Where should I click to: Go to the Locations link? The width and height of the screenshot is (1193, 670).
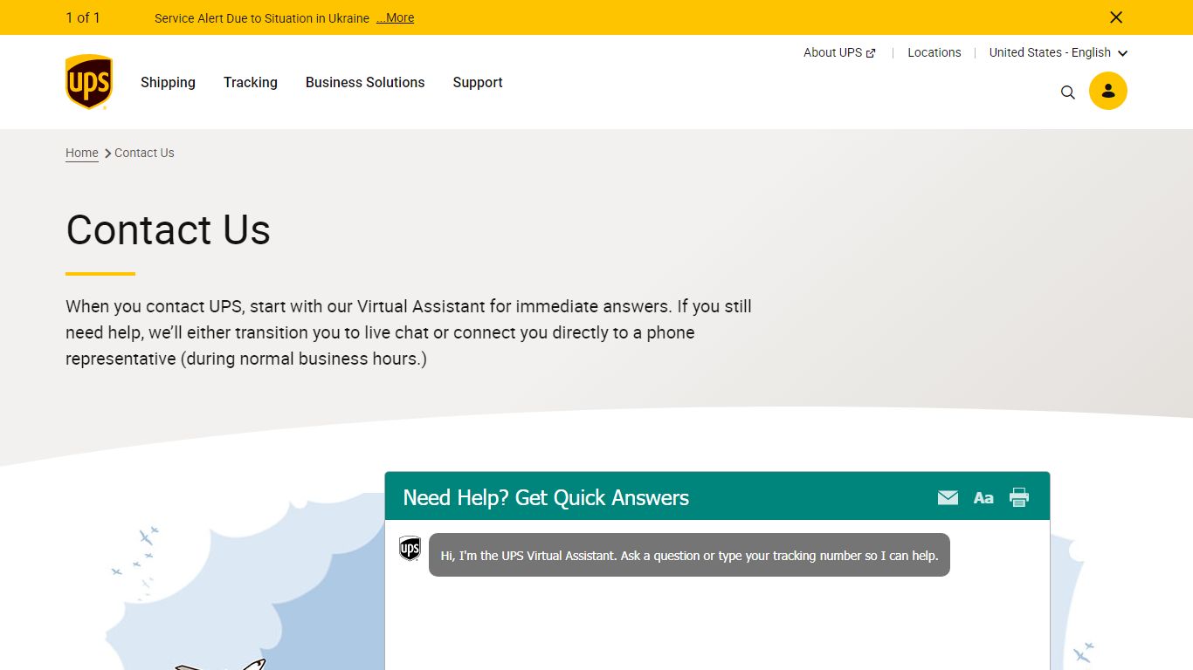pos(934,52)
